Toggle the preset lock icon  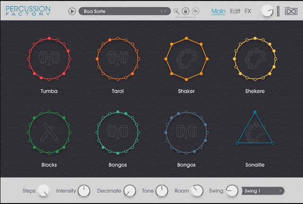pyautogui.click(x=185, y=11)
